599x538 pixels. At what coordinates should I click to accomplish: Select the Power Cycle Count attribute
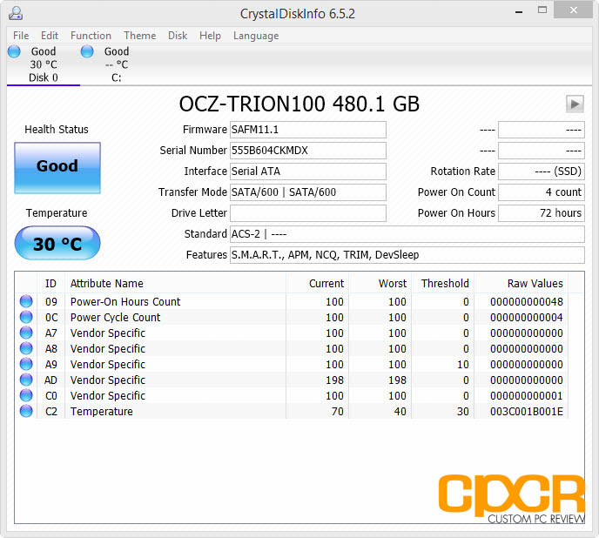coord(116,318)
